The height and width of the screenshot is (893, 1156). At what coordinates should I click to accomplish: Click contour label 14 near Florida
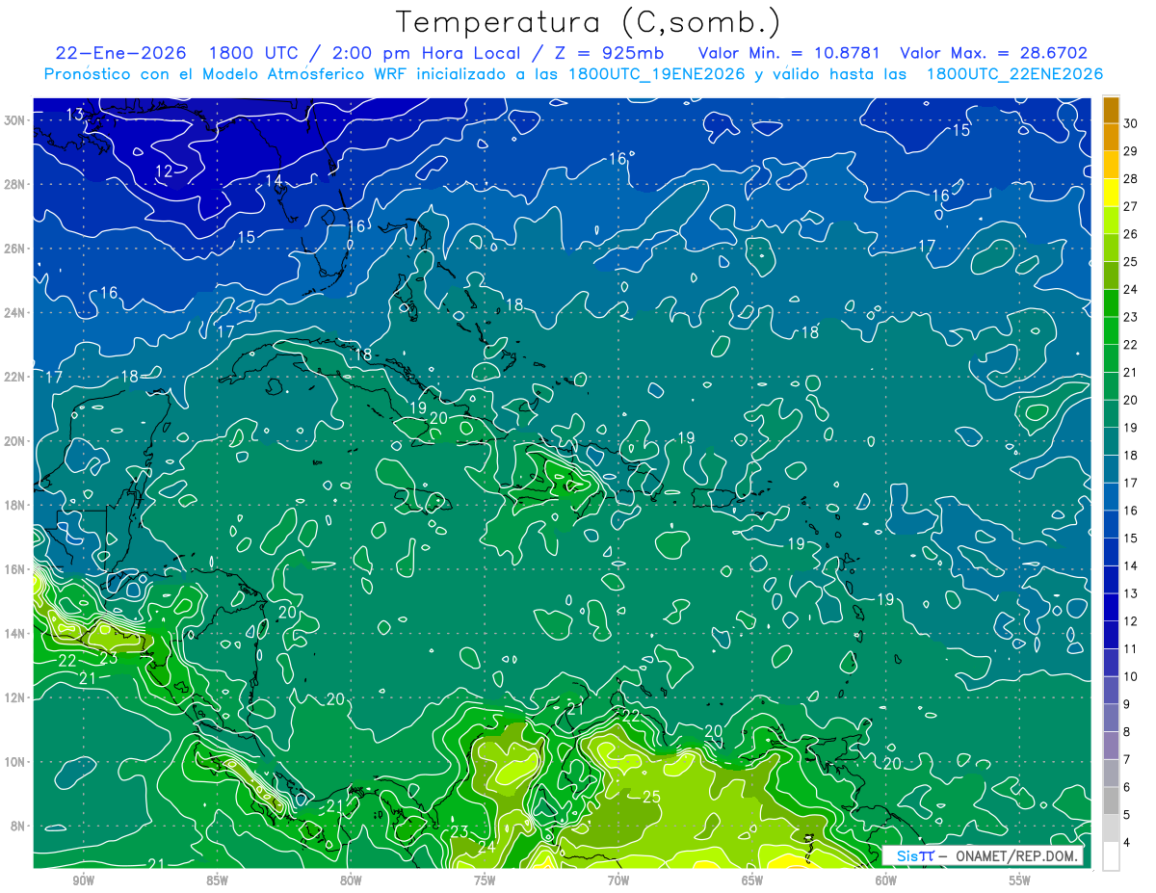click(x=274, y=181)
